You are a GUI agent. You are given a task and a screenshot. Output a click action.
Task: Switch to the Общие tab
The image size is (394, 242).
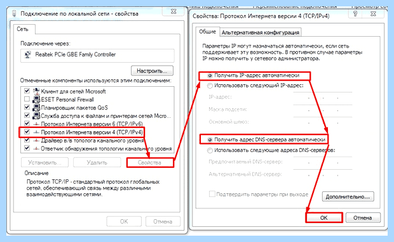pos(208,32)
